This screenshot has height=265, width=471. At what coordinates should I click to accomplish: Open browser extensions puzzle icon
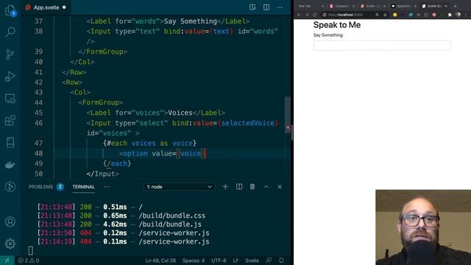[450, 15]
